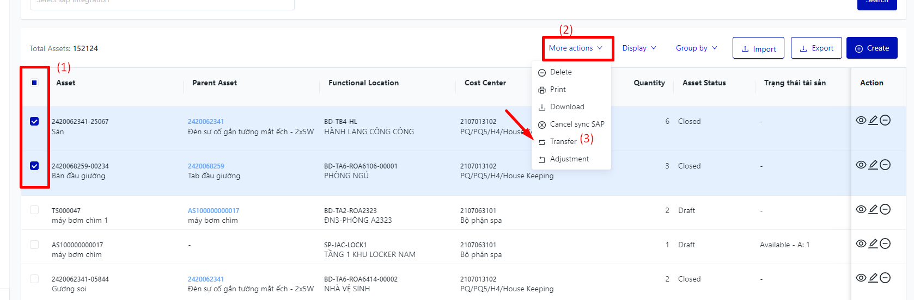914x300 pixels.
Task: Toggle the select-all checkbox in table header
Action: pos(34,83)
